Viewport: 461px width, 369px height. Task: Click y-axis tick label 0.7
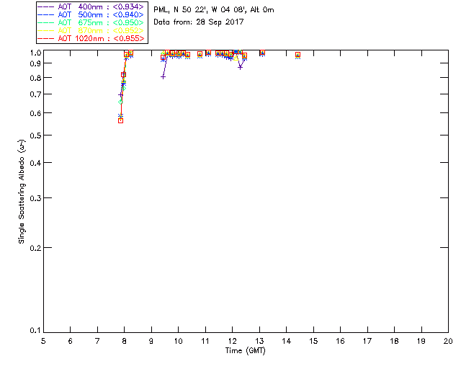[x=35, y=94]
